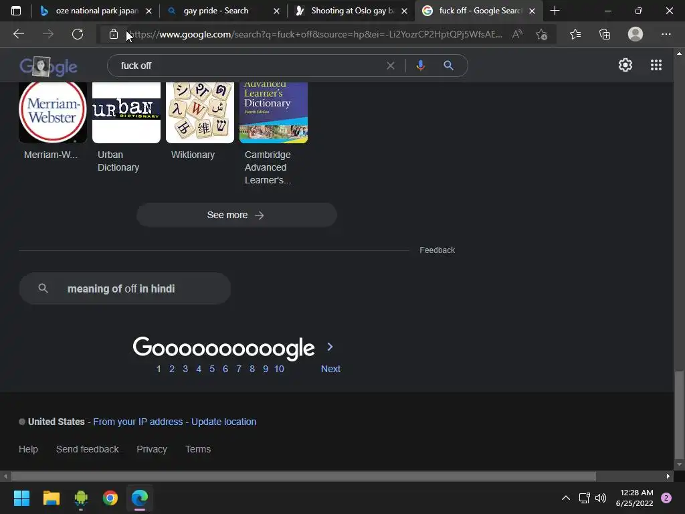This screenshot has height=514, width=685.
Task: Open the notification center badge
Action: pos(666,498)
